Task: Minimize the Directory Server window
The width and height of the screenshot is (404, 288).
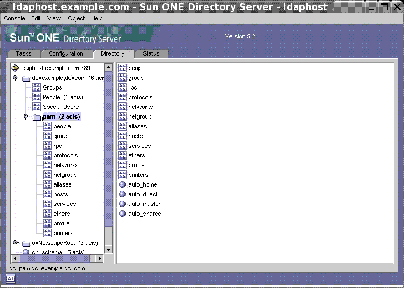Action: point(371,7)
